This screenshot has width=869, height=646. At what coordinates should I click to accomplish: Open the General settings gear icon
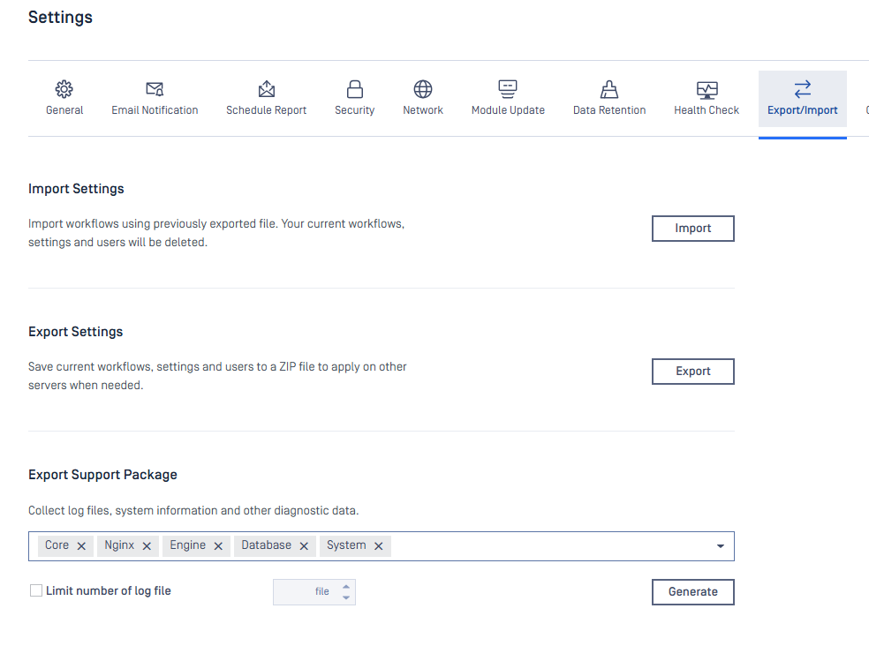pos(64,89)
